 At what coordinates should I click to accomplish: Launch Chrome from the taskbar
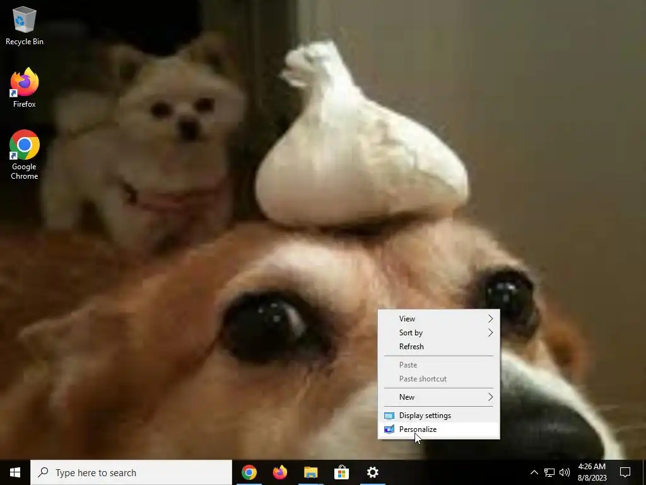pos(249,472)
